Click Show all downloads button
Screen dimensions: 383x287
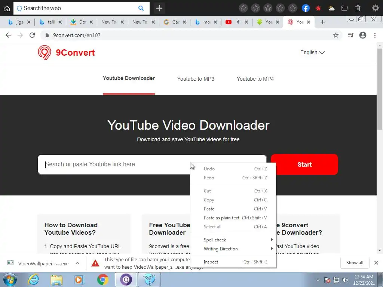pyautogui.click(x=355, y=263)
